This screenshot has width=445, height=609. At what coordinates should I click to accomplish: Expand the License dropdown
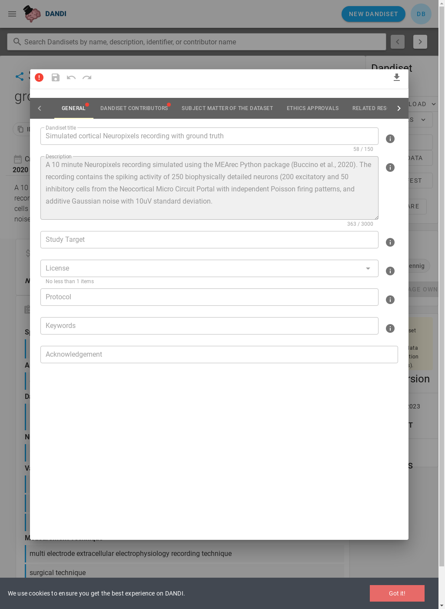(x=368, y=268)
